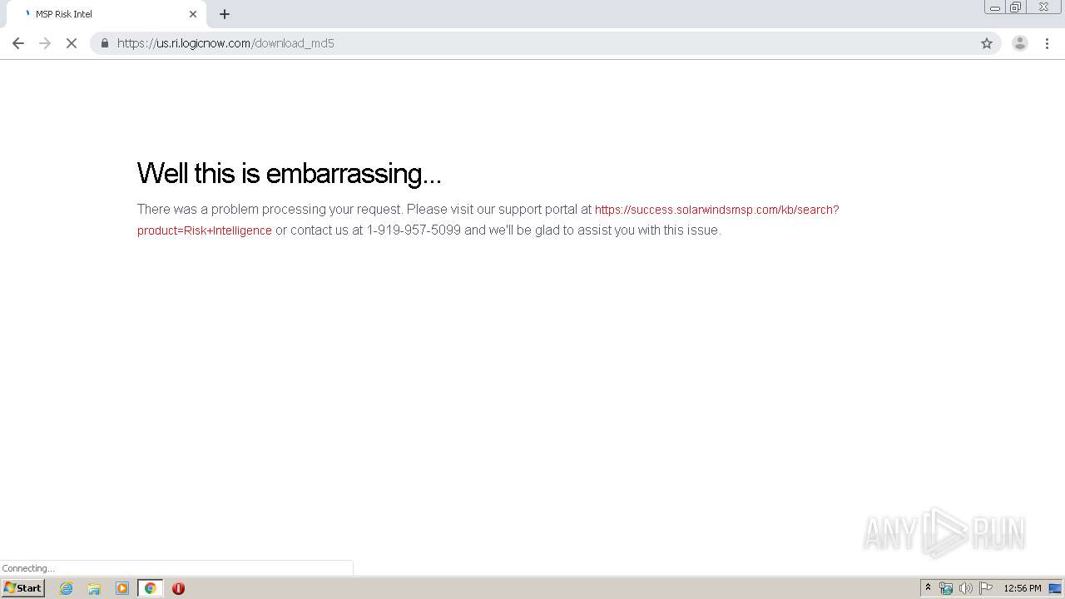Open the red Opera taskbar icon
Image resolution: width=1065 pixels, height=599 pixels.
(x=178, y=588)
